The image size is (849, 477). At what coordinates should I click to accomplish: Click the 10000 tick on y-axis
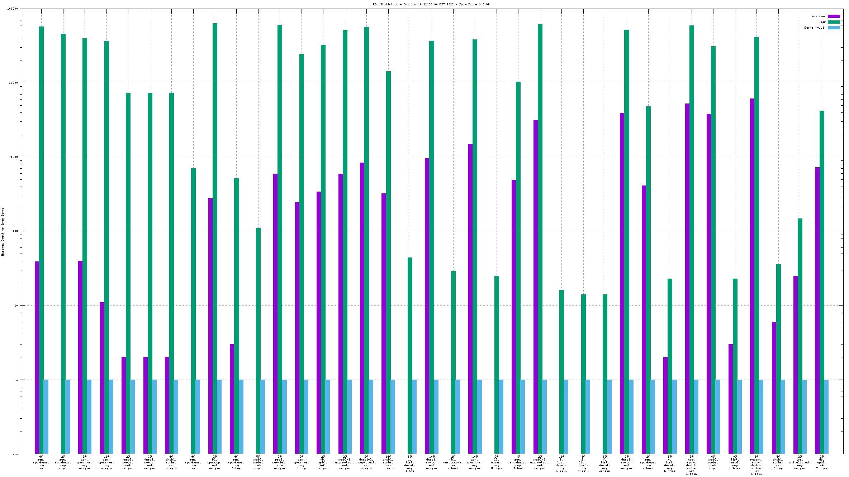tap(13, 83)
